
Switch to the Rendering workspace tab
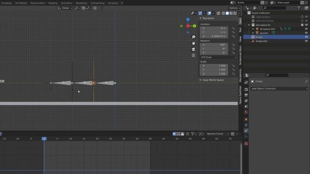[x=81, y=3]
